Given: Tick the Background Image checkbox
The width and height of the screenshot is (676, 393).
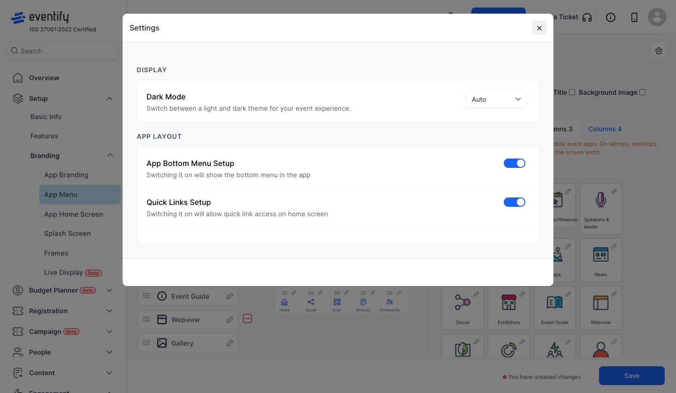Looking at the screenshot, I should 643,92.
